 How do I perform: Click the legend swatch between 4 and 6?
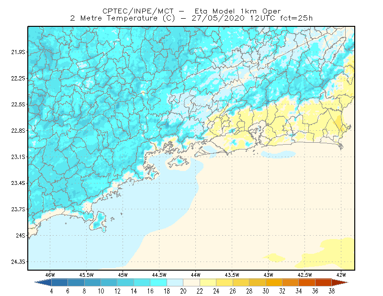(x=59, y=283)
